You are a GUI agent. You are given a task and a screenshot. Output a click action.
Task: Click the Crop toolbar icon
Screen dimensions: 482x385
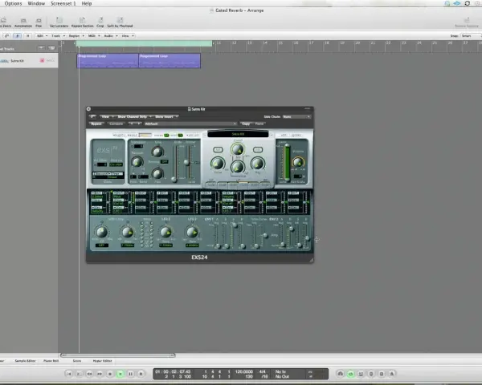(100, 21)
